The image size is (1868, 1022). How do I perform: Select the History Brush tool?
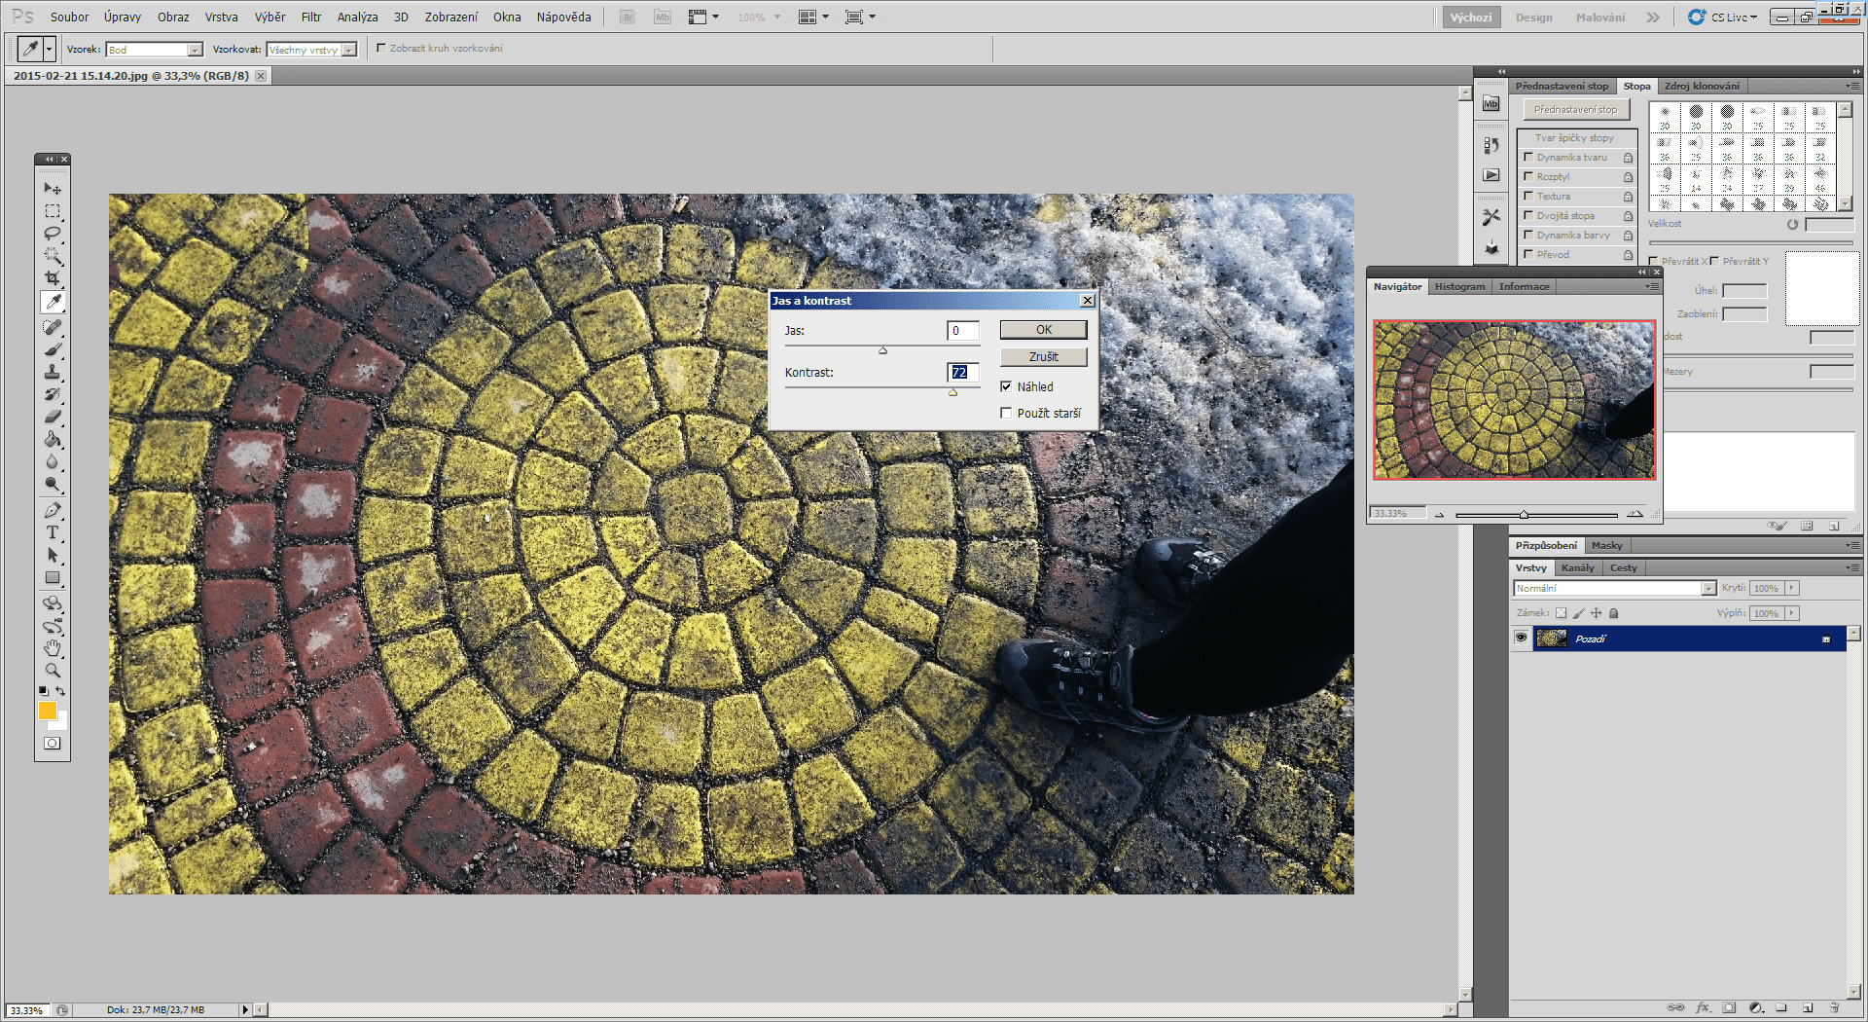(x=53, y=395)
